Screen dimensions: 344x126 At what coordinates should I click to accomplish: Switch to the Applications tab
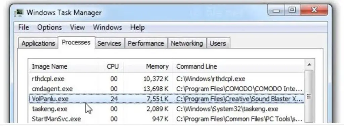click(x=38, y=43)
